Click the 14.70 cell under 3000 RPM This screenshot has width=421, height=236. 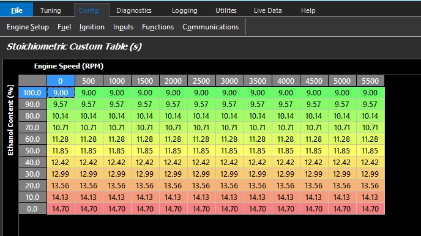coord(229,208)
